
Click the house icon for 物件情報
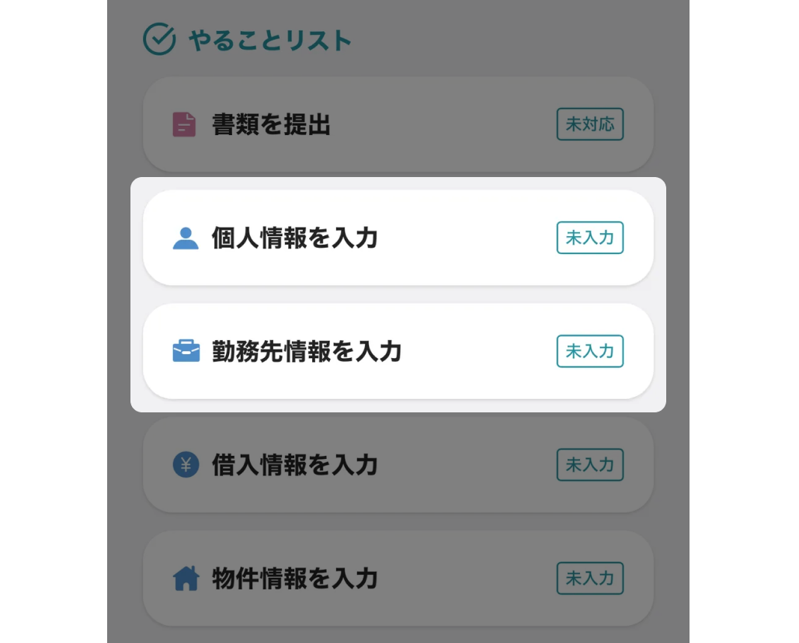coord(186,579)
